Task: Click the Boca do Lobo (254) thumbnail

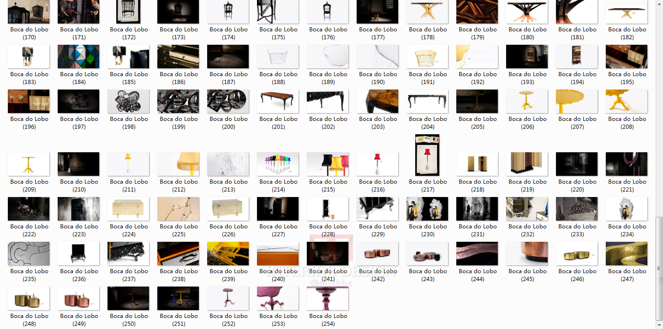Action: pos(328,298)
